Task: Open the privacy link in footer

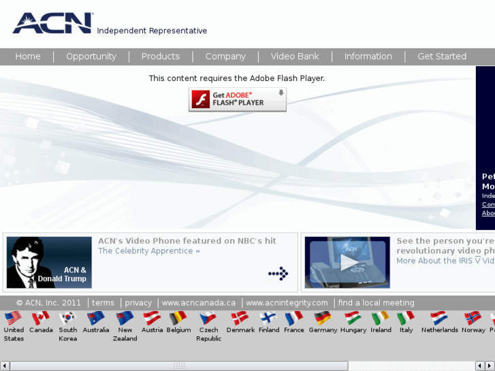Action: 138,303
